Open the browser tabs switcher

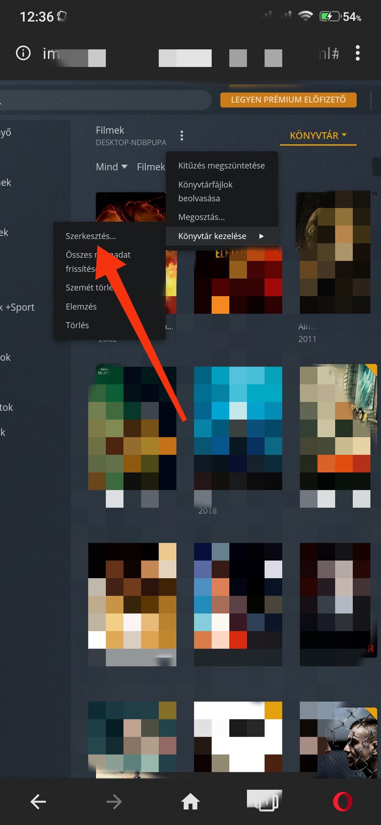(x=267, y=802)
